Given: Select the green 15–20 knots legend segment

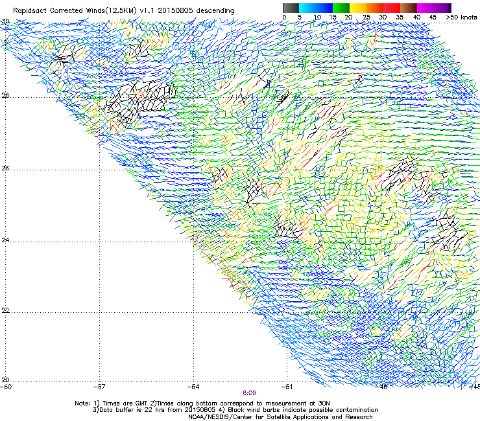Looking at the screenshot, I should [341, 8].
